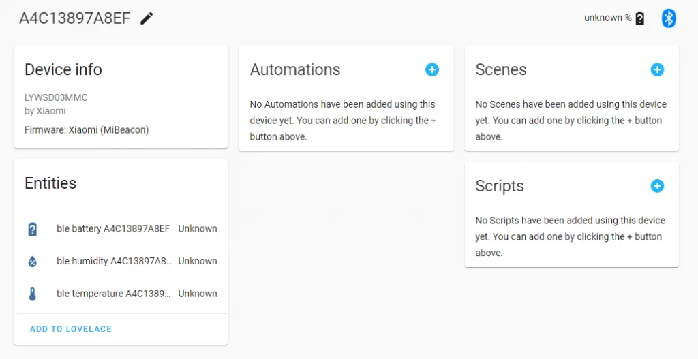The image size is (698, 359).
Task: Click 'No Automations have been added' text
Action: [343, 120]
